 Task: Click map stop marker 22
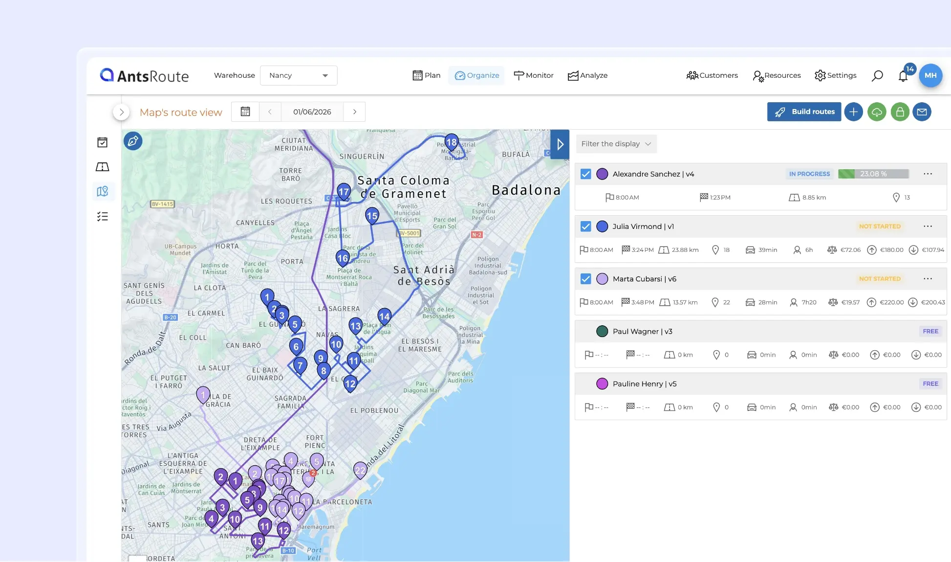click(360, 471)
